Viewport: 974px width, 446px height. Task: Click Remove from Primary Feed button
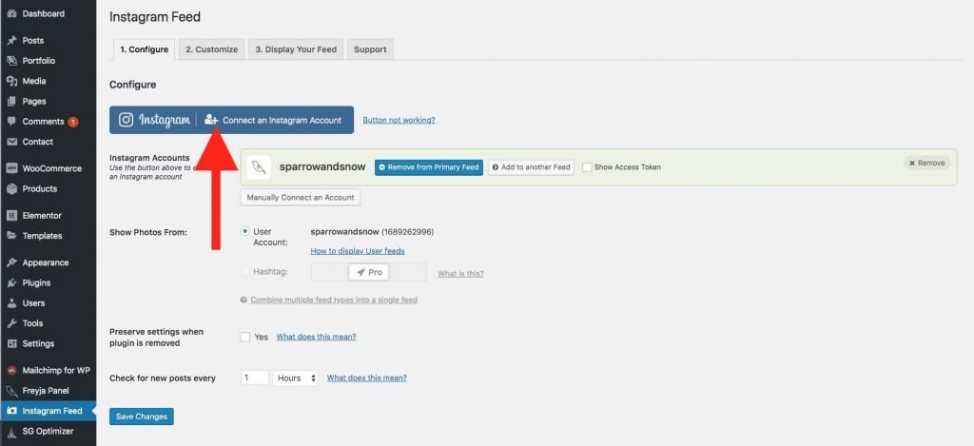(429, 167)
